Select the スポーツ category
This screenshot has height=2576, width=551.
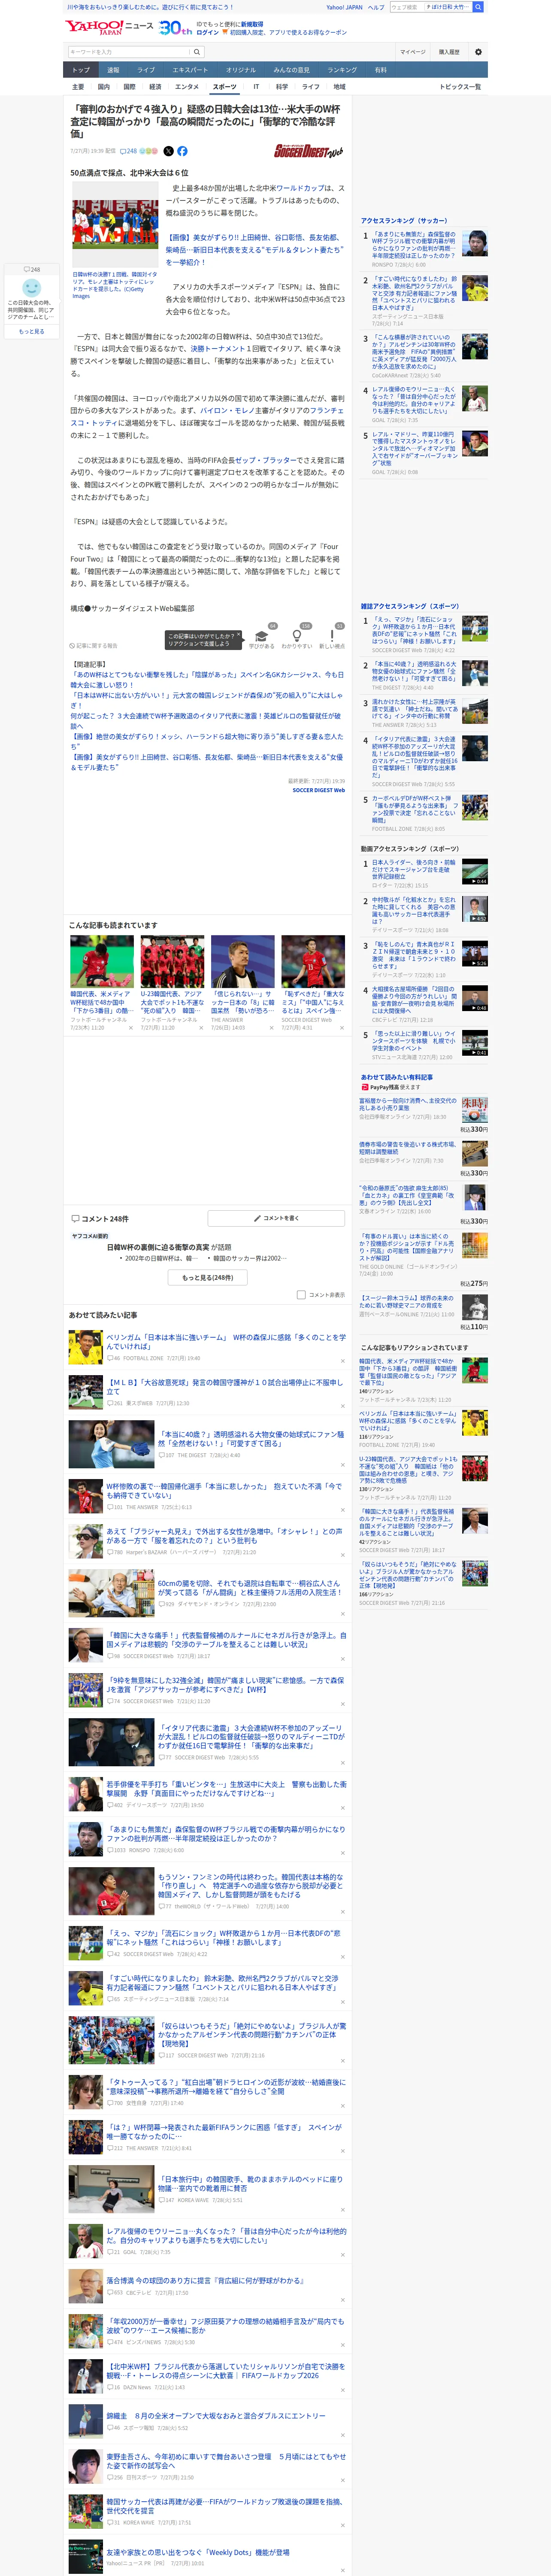pyautogui.click(x=225, y=87)
